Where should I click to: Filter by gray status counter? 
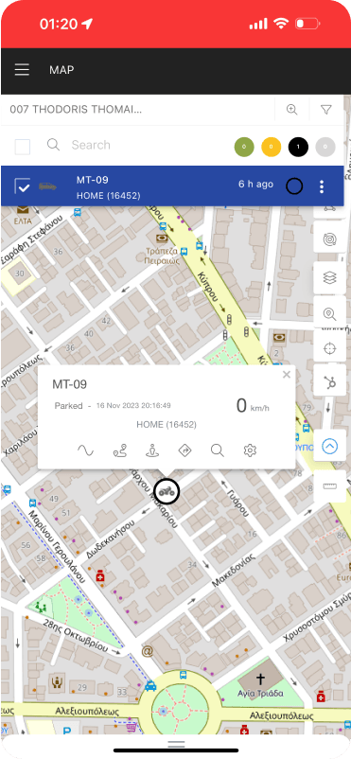(x=325, y=147)
